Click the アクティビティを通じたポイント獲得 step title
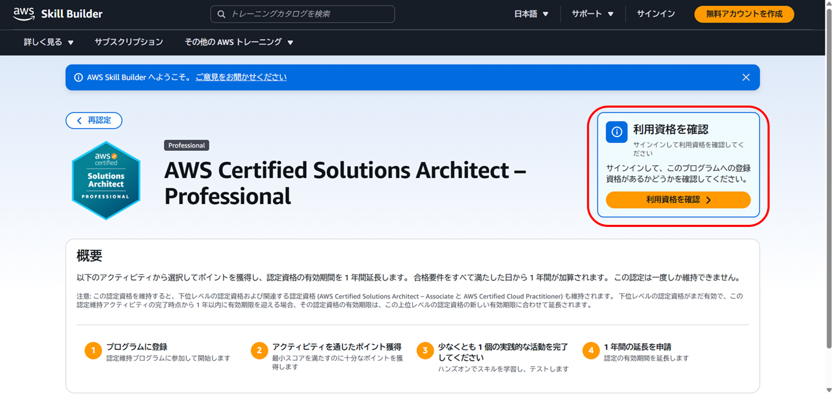Screen dimensions: 832x394 click(x=337, y=347)
